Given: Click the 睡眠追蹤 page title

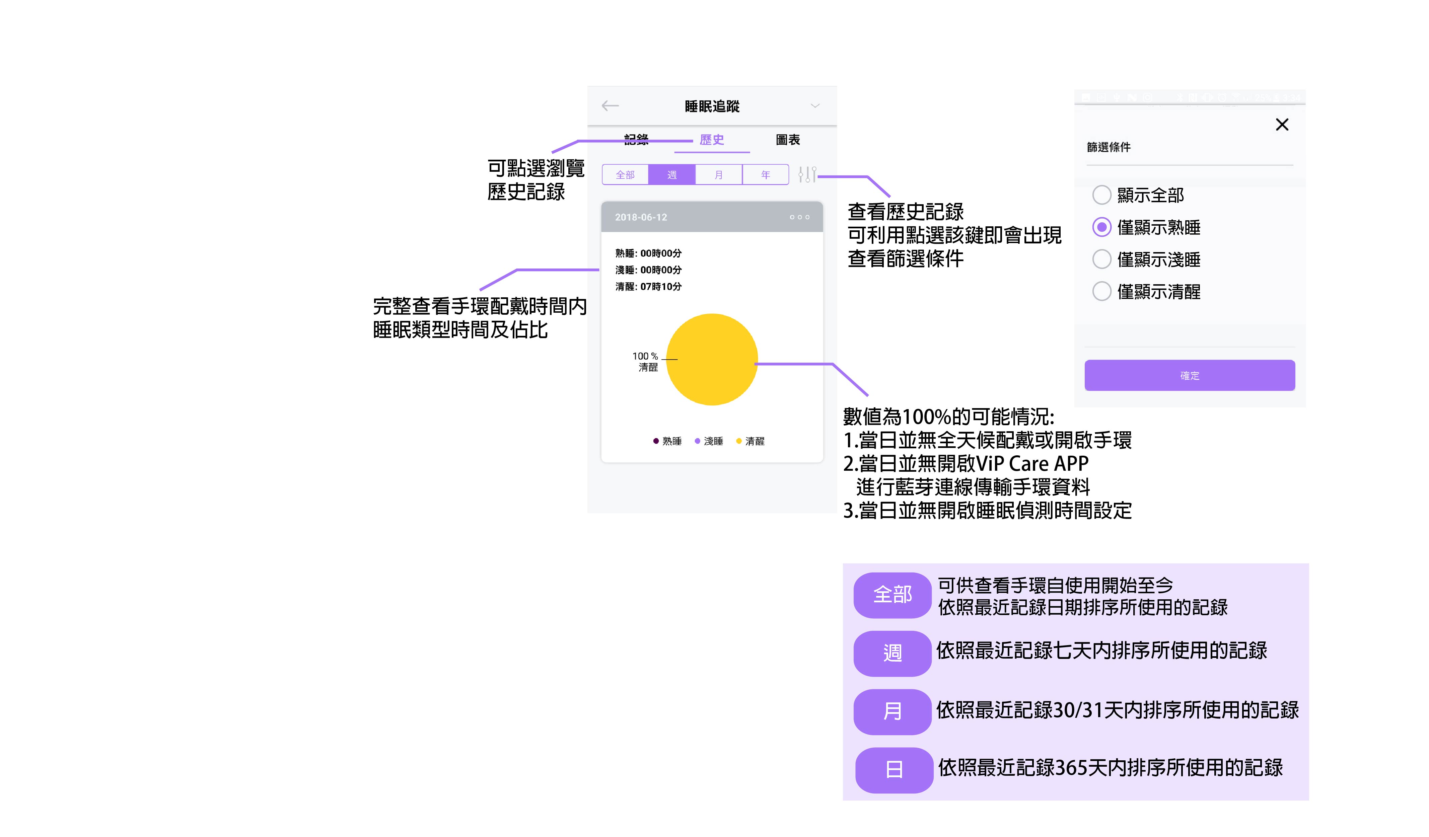Looking at the screenshot, I should [x=712, y=106].
